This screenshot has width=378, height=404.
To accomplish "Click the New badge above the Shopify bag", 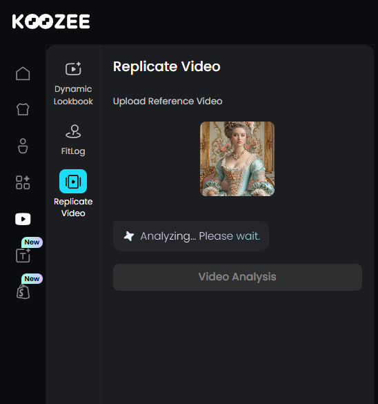I will pyautogui.click(x=32, y=278).
